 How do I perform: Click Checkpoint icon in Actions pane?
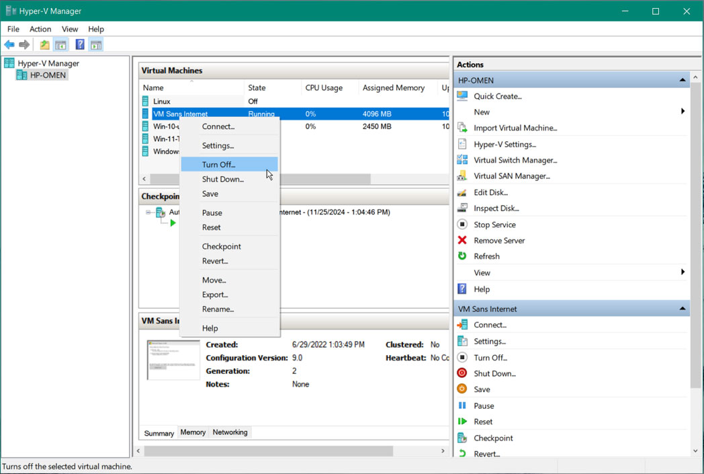tap(462, 438)
